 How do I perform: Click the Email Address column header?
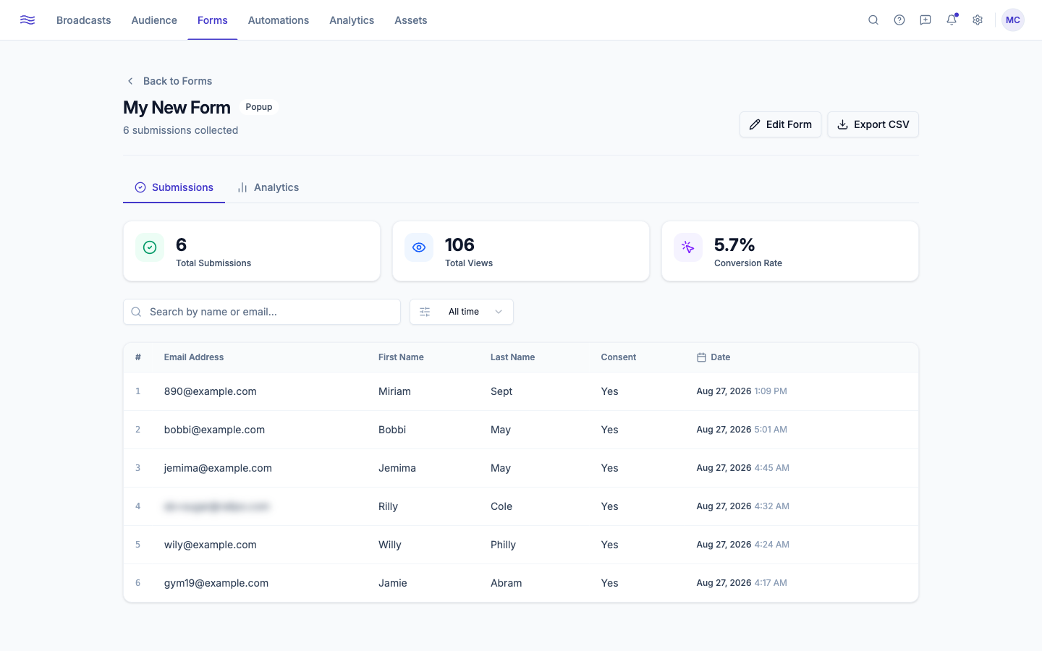tap(194, 357)
